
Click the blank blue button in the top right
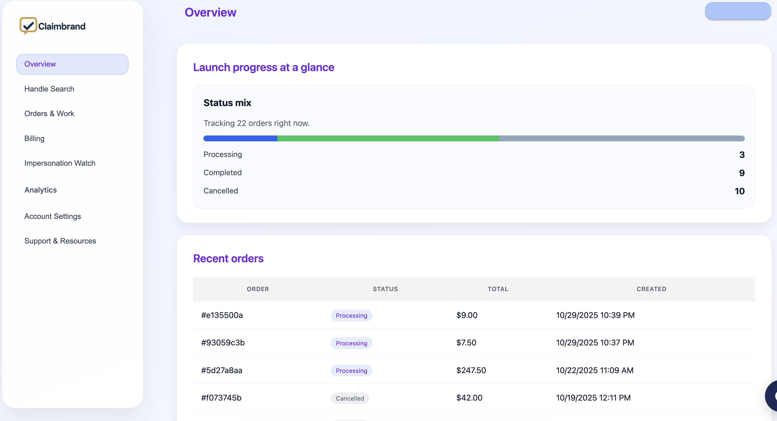(x=738, y=11)
